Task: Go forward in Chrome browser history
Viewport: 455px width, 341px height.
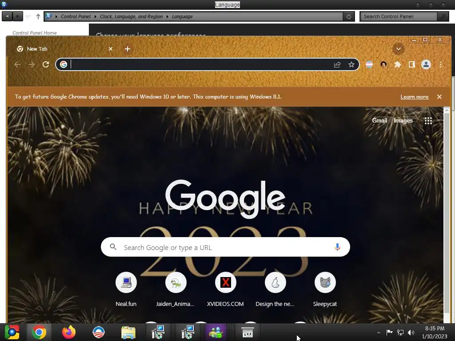Action: [x=32, y=64]
